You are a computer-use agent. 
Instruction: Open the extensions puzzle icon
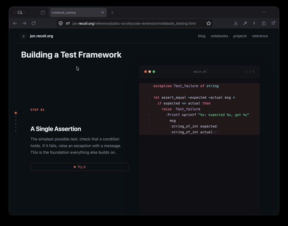[x=264, y=23]
